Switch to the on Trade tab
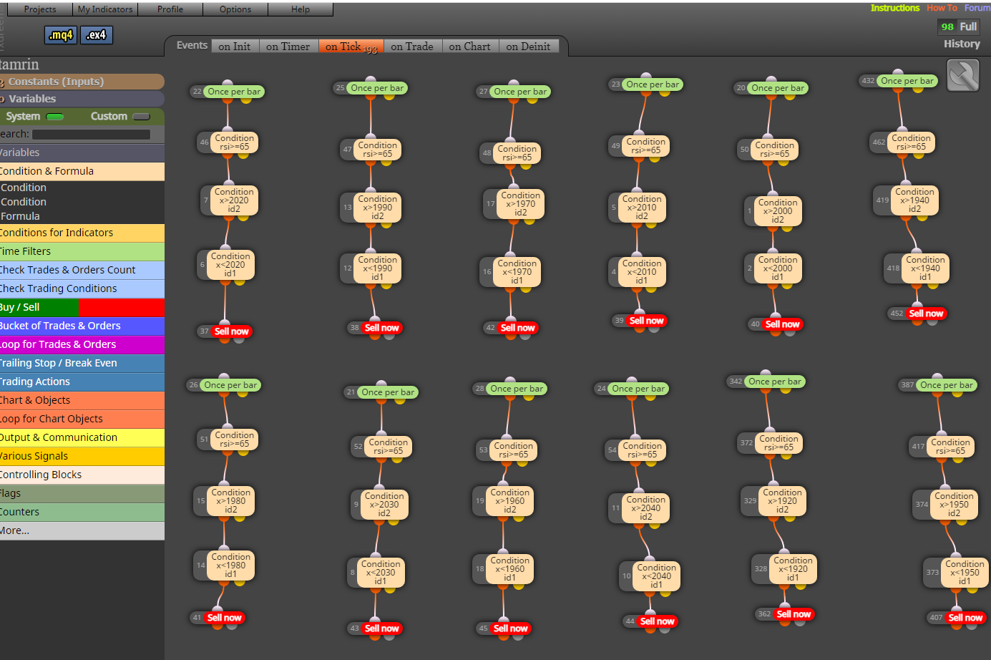Viewport: 991px width, 660px height. [x=412, y=47]
